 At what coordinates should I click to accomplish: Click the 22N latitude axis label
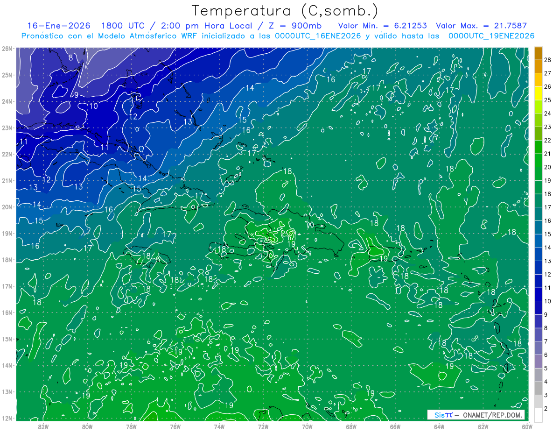pyautogui.click(x=7, y=154)
